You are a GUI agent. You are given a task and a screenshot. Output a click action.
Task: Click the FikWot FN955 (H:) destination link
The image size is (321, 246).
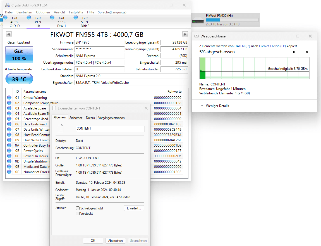point(272,46)
